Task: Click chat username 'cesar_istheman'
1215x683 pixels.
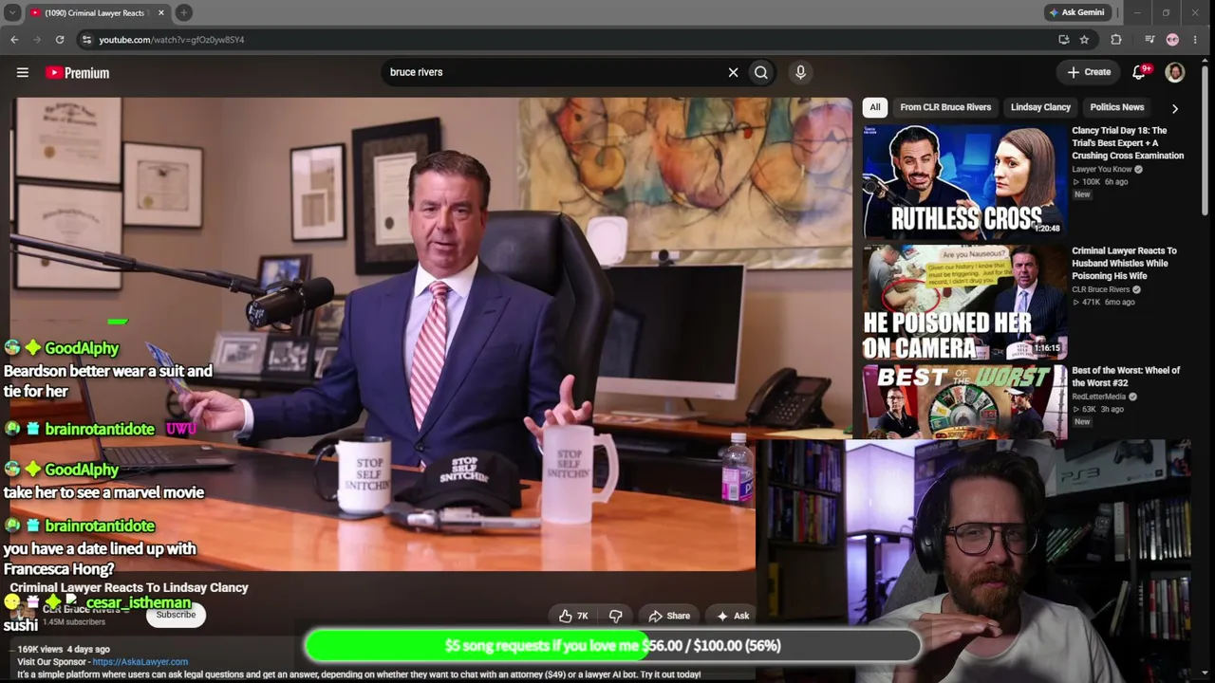Action: (139, 602)
